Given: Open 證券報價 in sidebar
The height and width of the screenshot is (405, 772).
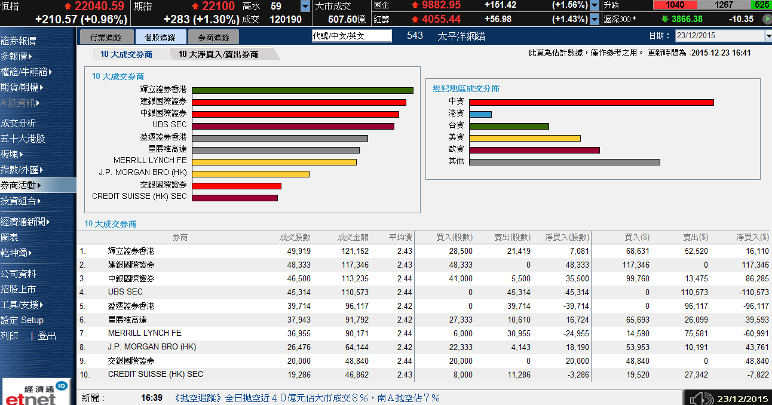Looking at the screenshot, I should (19, 41).
